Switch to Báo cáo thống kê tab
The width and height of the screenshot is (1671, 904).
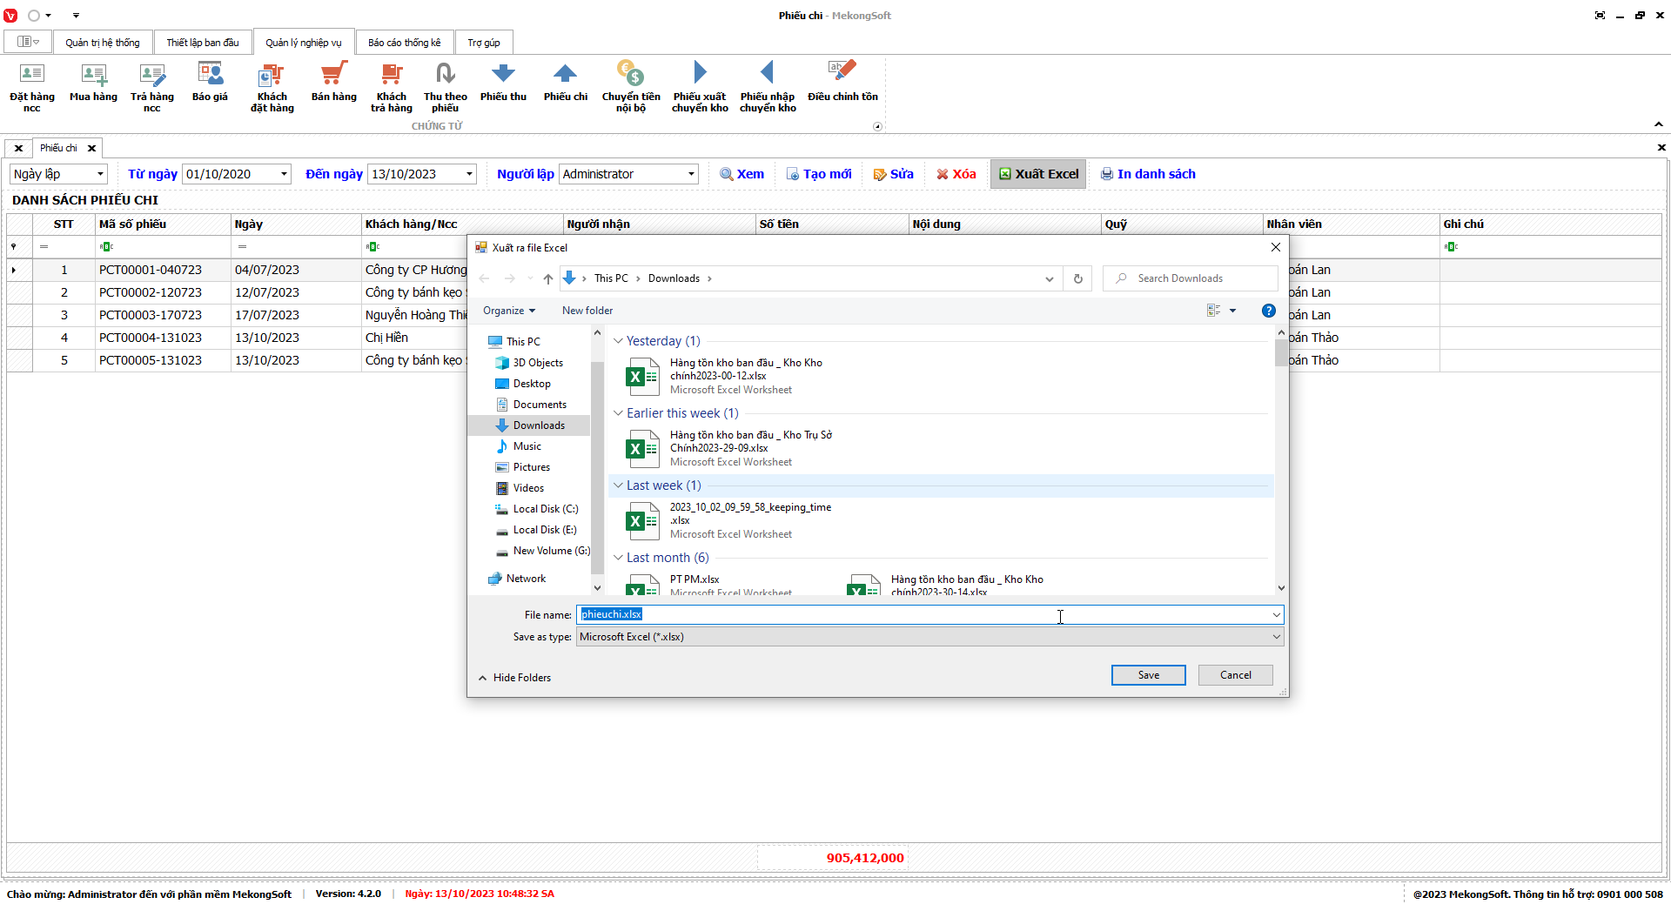click(404, 43)
